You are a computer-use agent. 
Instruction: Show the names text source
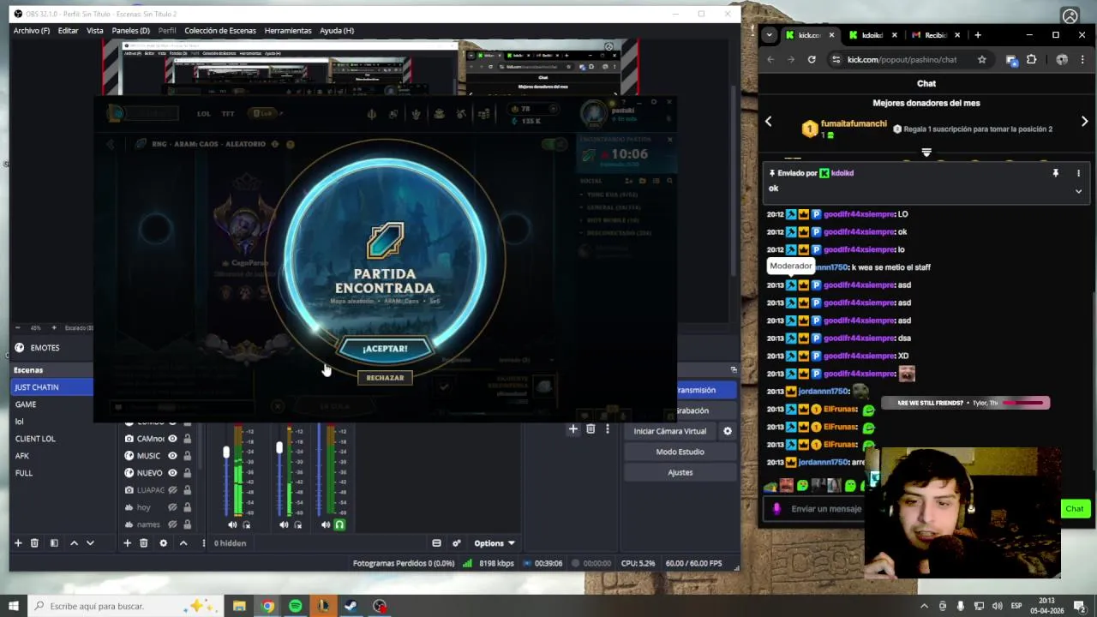click(172, 524)
